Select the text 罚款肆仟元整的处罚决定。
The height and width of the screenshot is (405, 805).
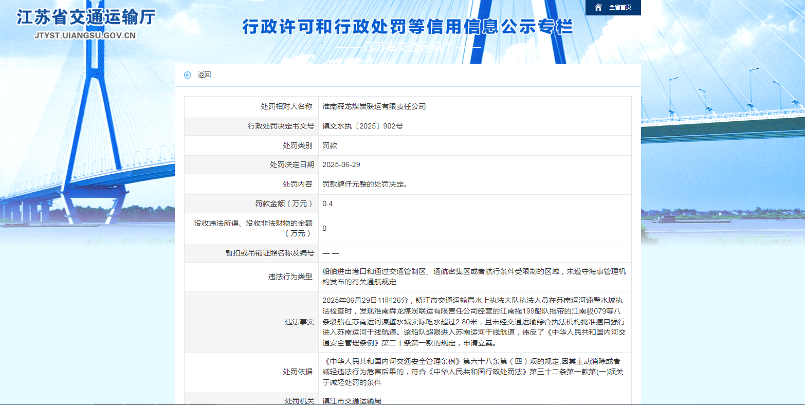coord(365,184)
